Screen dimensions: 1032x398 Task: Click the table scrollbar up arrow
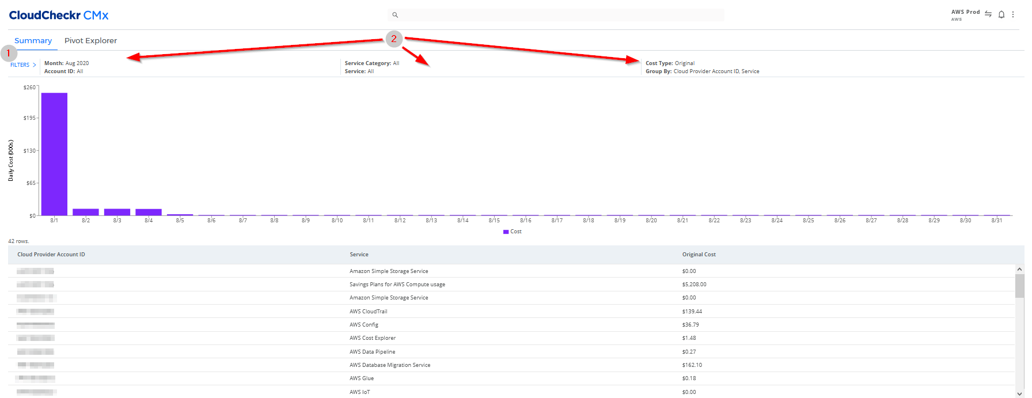pyautogui.click(x=1019, y=269)
